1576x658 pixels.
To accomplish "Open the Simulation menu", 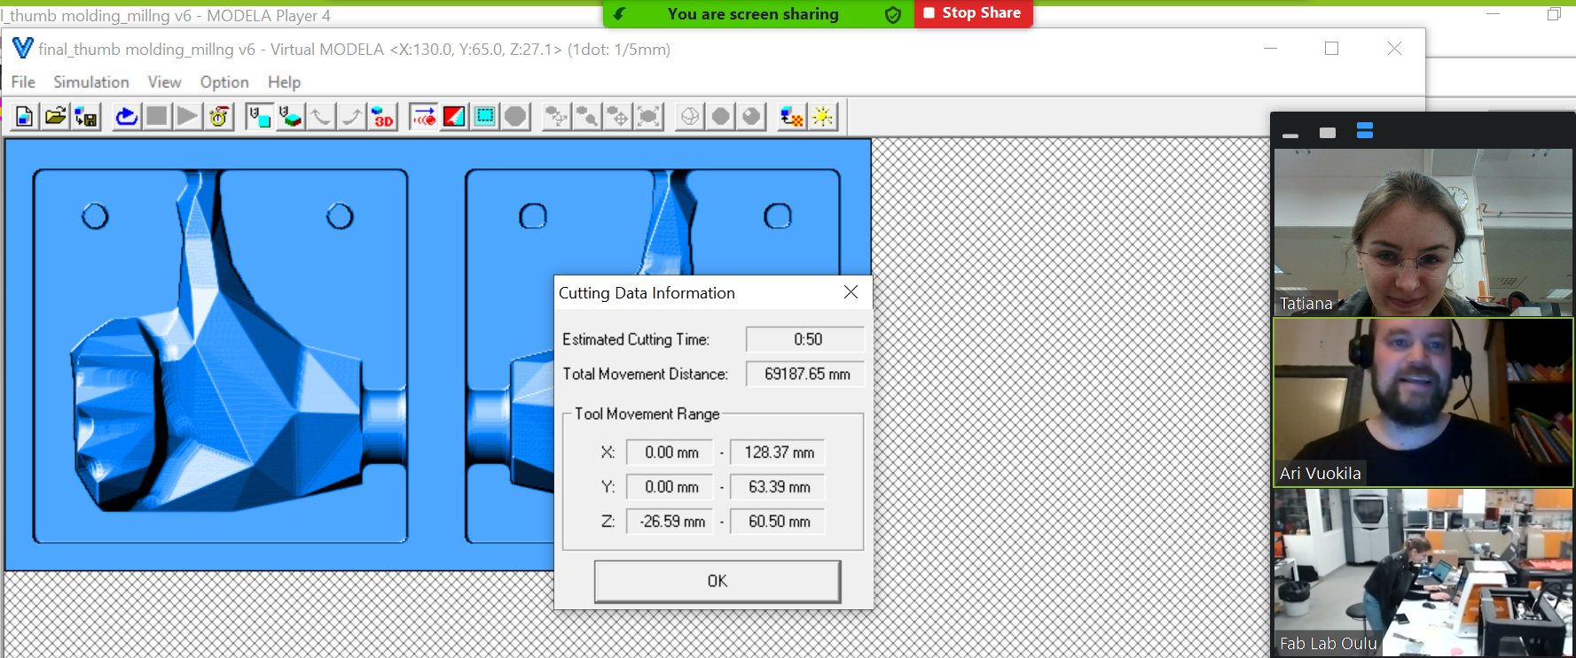I will tap(91, 81).
